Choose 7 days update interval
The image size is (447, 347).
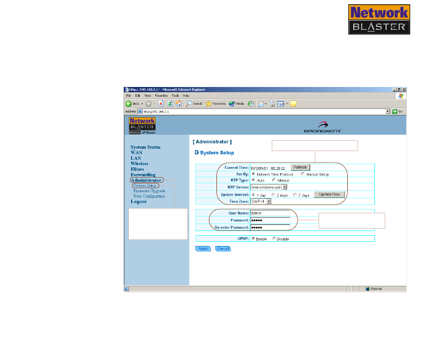[x=295, y=195]
